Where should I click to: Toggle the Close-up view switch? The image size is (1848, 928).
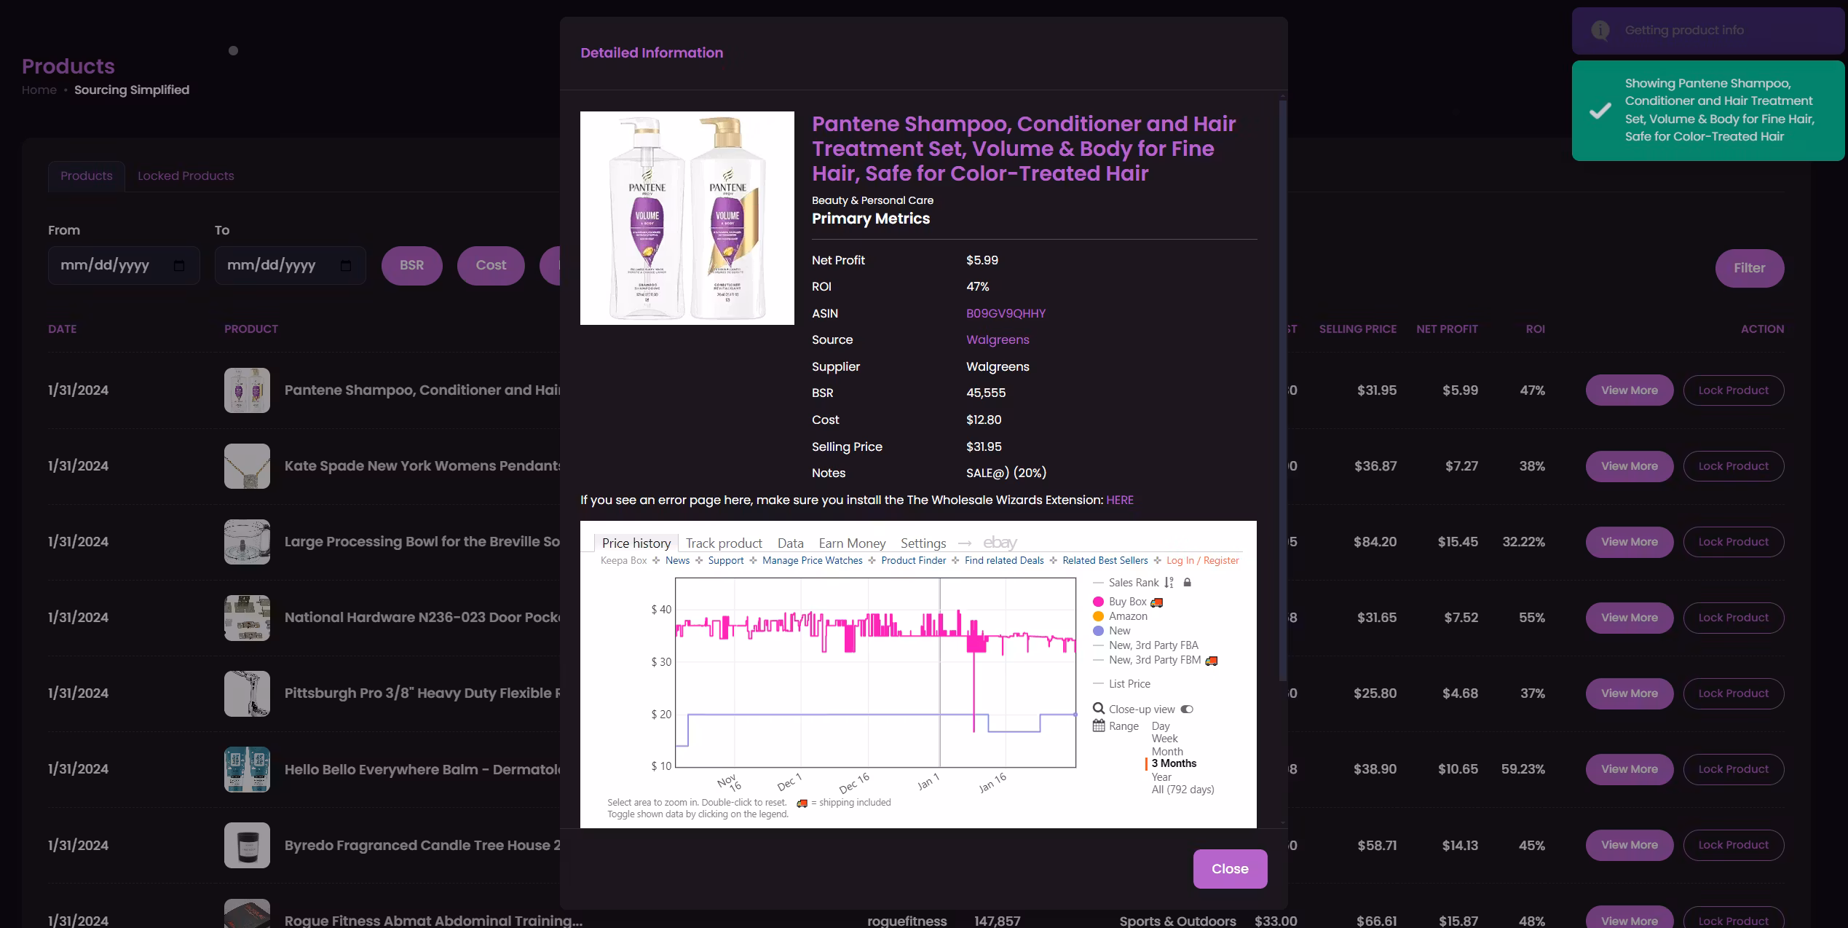(x=1187, y=709)
